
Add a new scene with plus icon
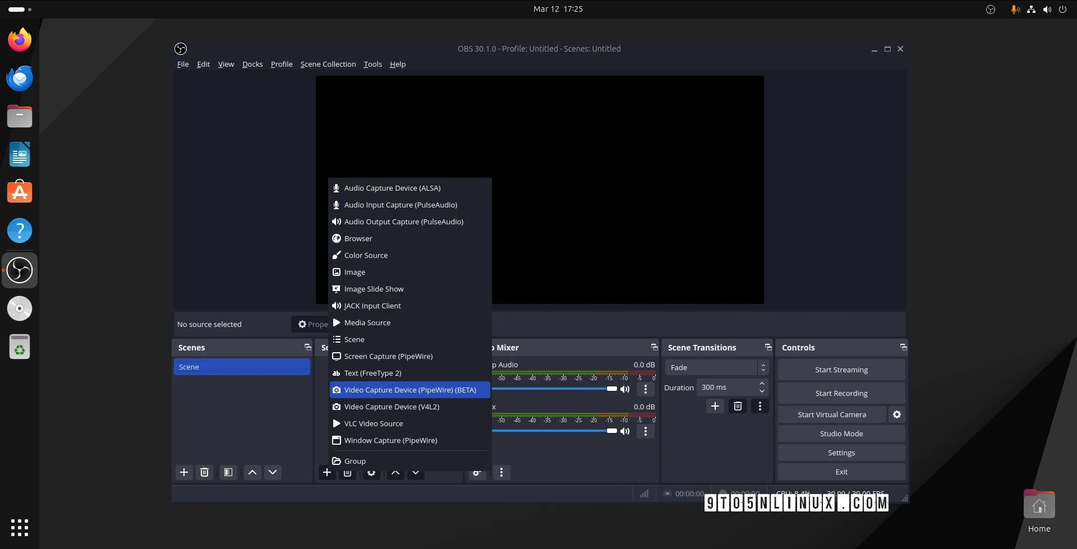click(184, 472)
